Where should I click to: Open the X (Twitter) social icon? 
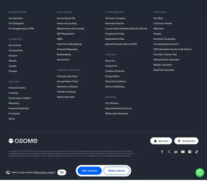(169, 152)
